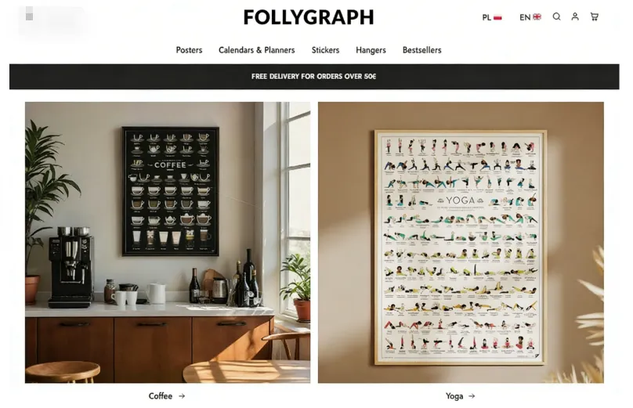This screenshot has width=633, height=408.
Task: Open Calendars & Planners menu
Action: click(257, 50)
